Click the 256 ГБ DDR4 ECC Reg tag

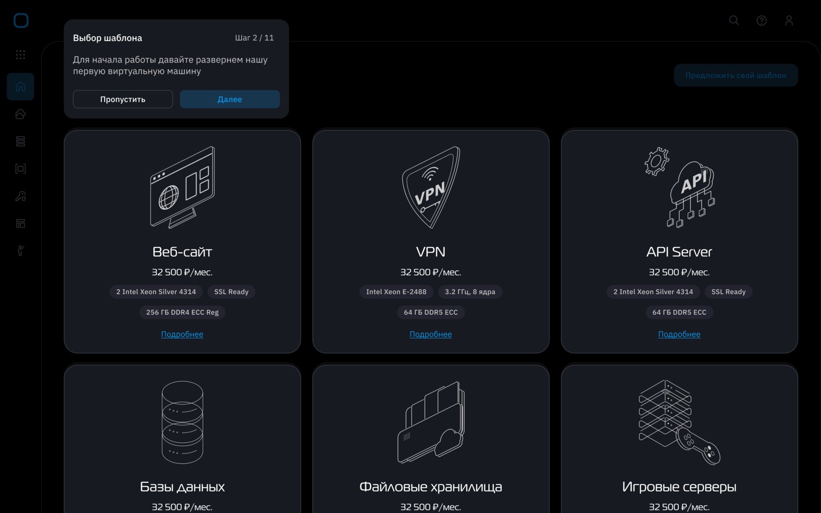pos(182,312)
